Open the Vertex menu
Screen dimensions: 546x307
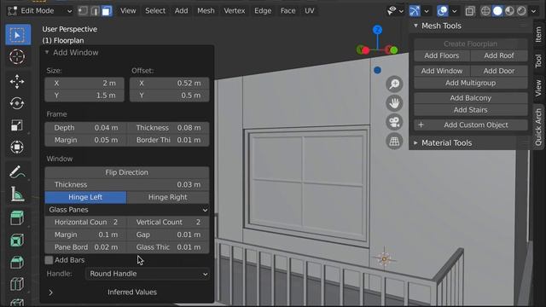235,11
